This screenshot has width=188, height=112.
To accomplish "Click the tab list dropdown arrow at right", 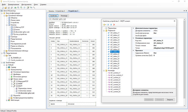I will point(184,11).
